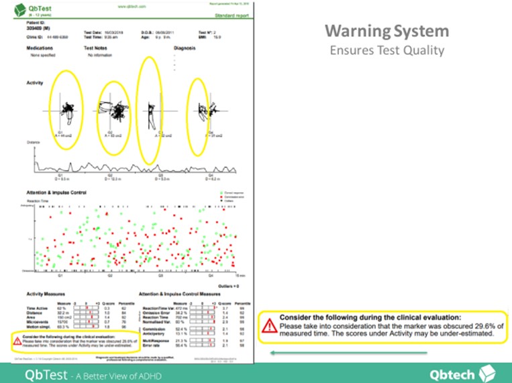
Task: Click the 'Microevents' row label
Action: pos(37,321)
